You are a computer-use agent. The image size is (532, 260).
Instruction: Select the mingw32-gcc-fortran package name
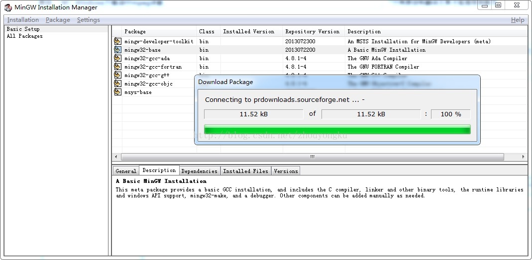coord(153,67)
